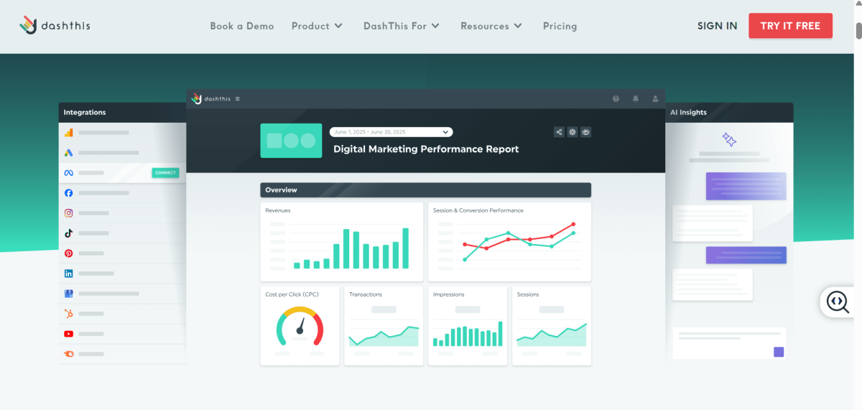Open the hamburger menu in dashboard header
The width and height of the screenshot is (862, 410).
click(238, 99)
